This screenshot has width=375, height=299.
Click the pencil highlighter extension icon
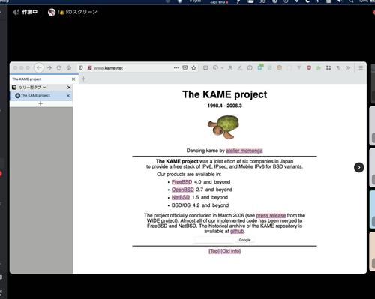click(x=240, y=67)
